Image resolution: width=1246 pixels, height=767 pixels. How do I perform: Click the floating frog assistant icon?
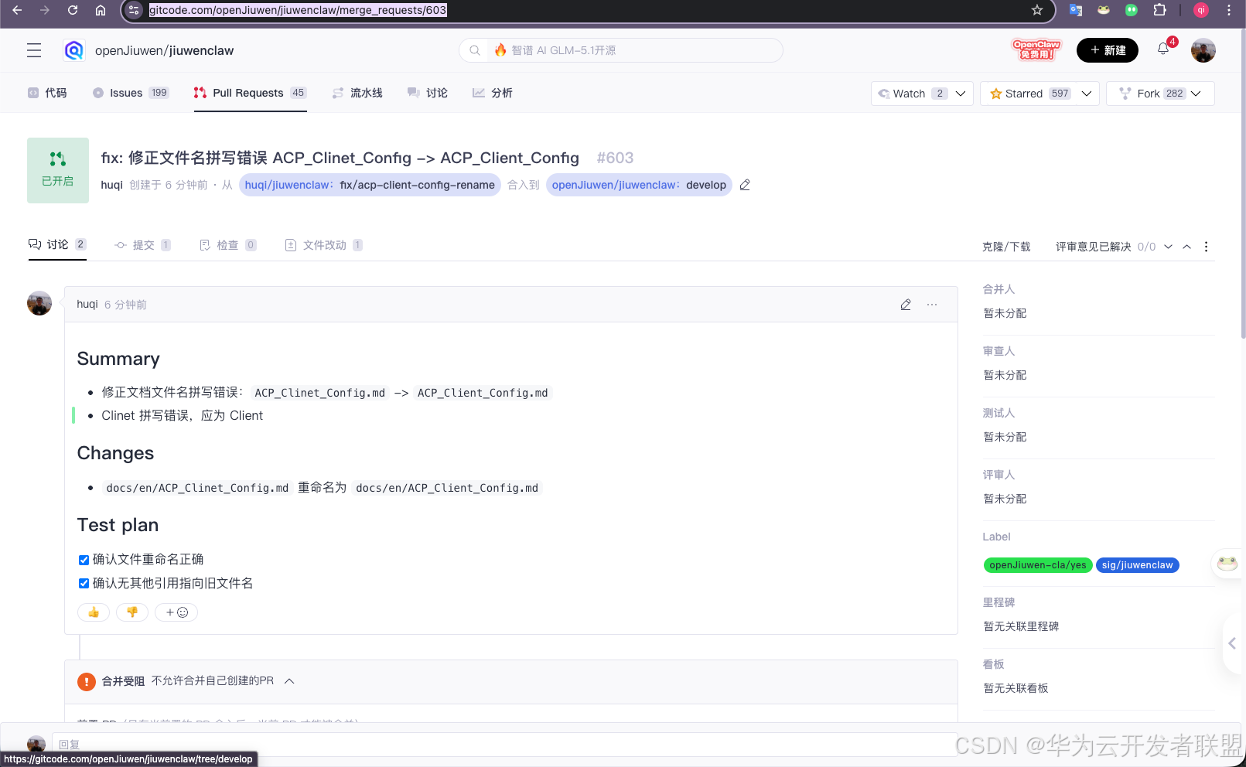1227,563
